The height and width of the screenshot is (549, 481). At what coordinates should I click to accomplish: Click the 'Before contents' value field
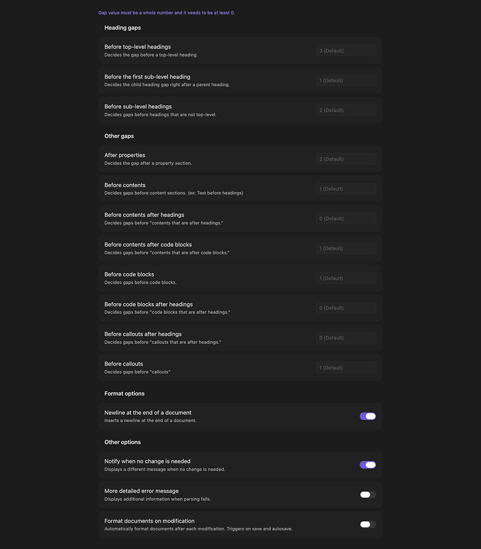[346, 188]
